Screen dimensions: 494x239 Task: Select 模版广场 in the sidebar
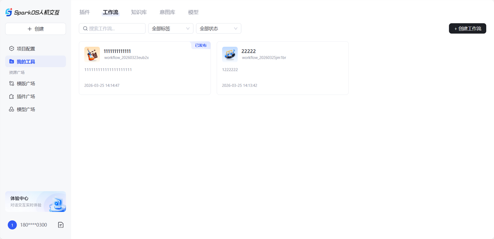26,83
